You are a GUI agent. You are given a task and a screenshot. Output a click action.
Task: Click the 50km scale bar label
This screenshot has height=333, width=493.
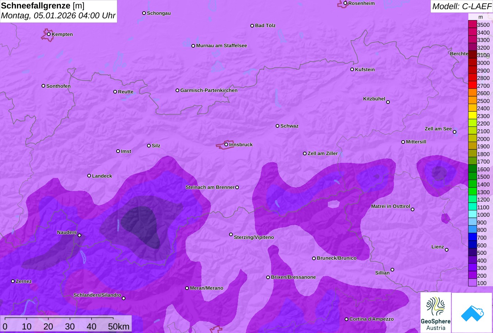119,327
